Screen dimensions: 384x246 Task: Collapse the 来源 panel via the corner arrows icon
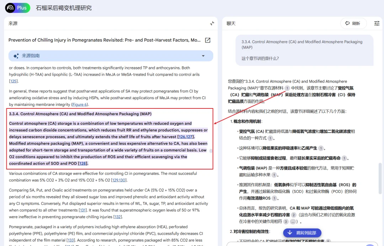click(212, 23)
